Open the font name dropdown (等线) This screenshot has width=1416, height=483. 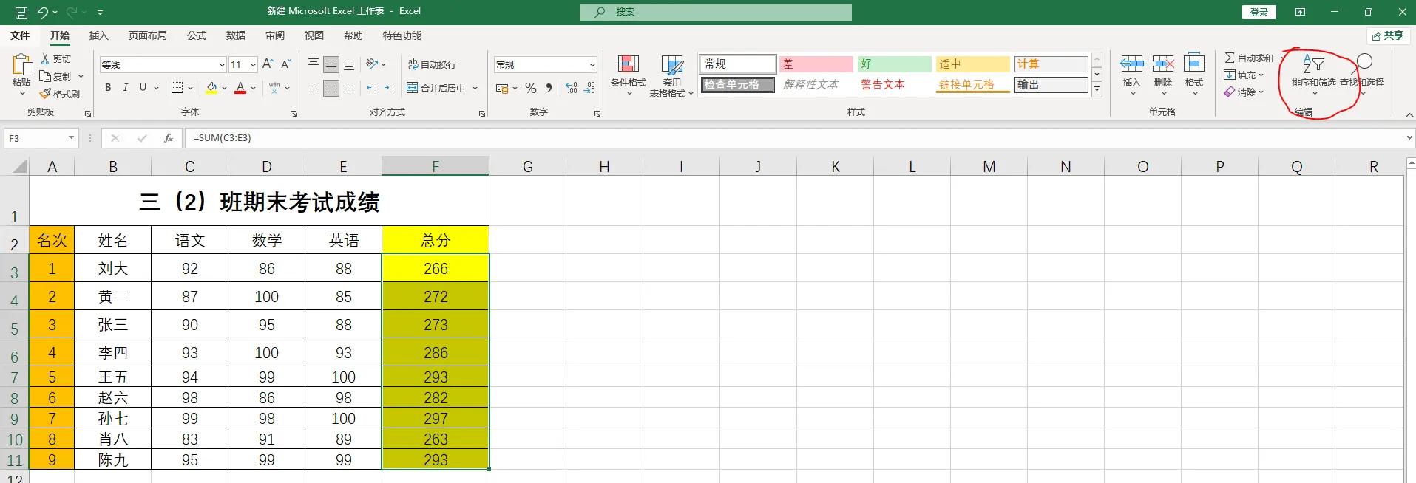point(221,65)
